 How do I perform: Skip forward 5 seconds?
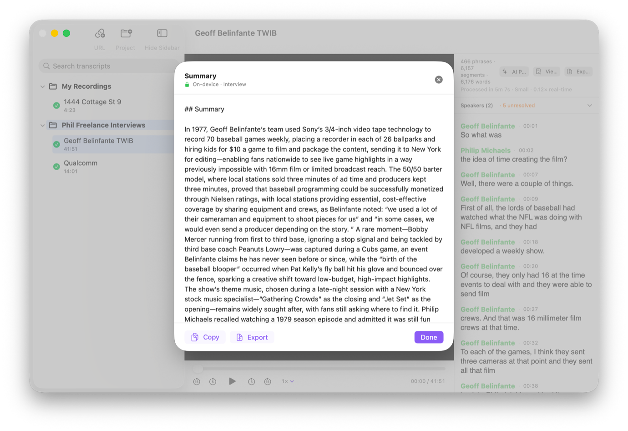click(x=251, y=381)
